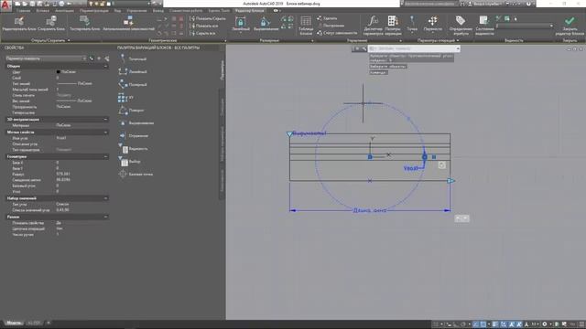Open the Home (Главная) ribbon tab
586x329 pixels.
pyautogui.click(x=24, y=11)
